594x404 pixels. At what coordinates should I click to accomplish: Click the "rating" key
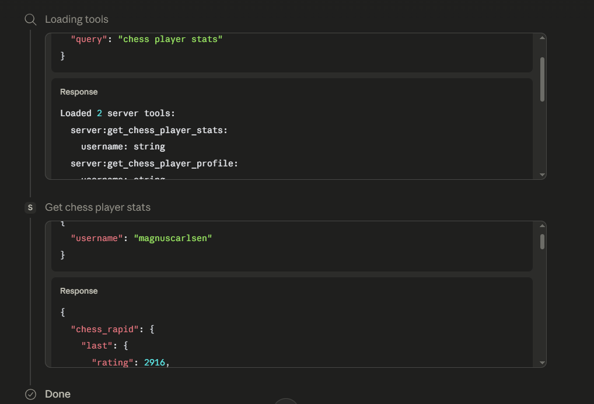113,363
